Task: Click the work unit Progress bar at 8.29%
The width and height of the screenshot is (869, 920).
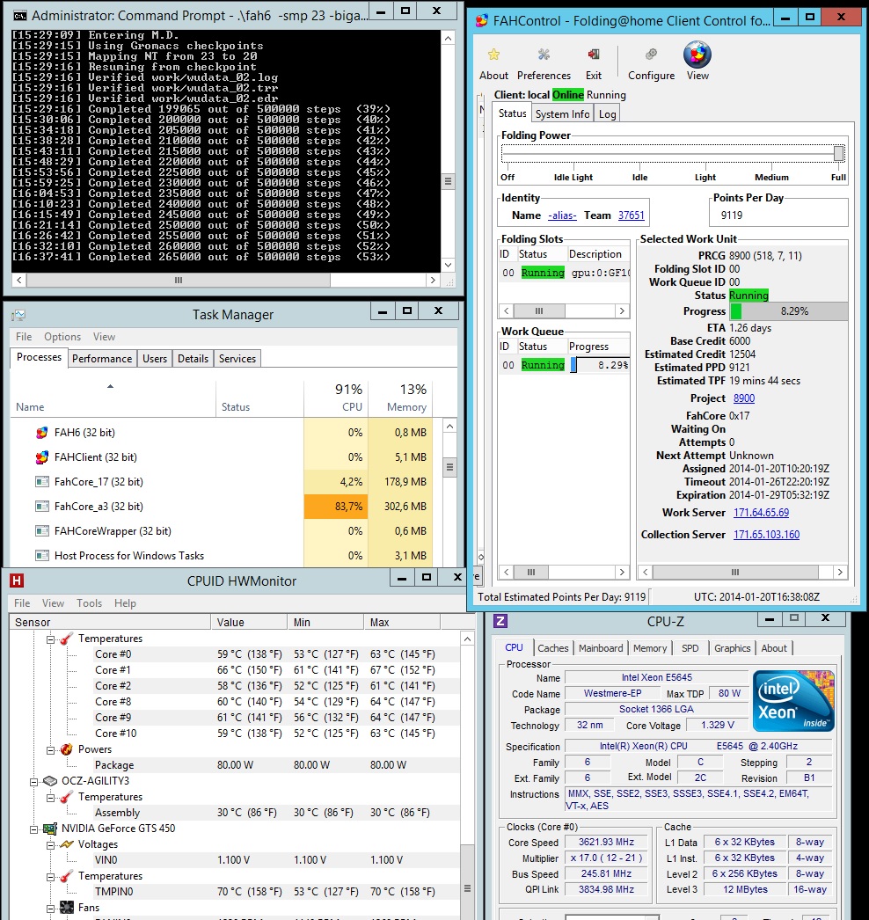Action: (788, 311)
